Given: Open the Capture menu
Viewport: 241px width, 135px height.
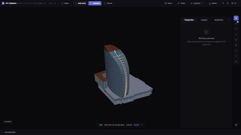Looking at the screenshot, I should pyautogui.click(x=197, y=3).
